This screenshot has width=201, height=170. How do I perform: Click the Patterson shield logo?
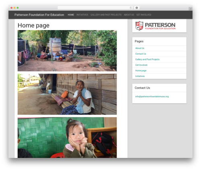click(x=139, y=26)
